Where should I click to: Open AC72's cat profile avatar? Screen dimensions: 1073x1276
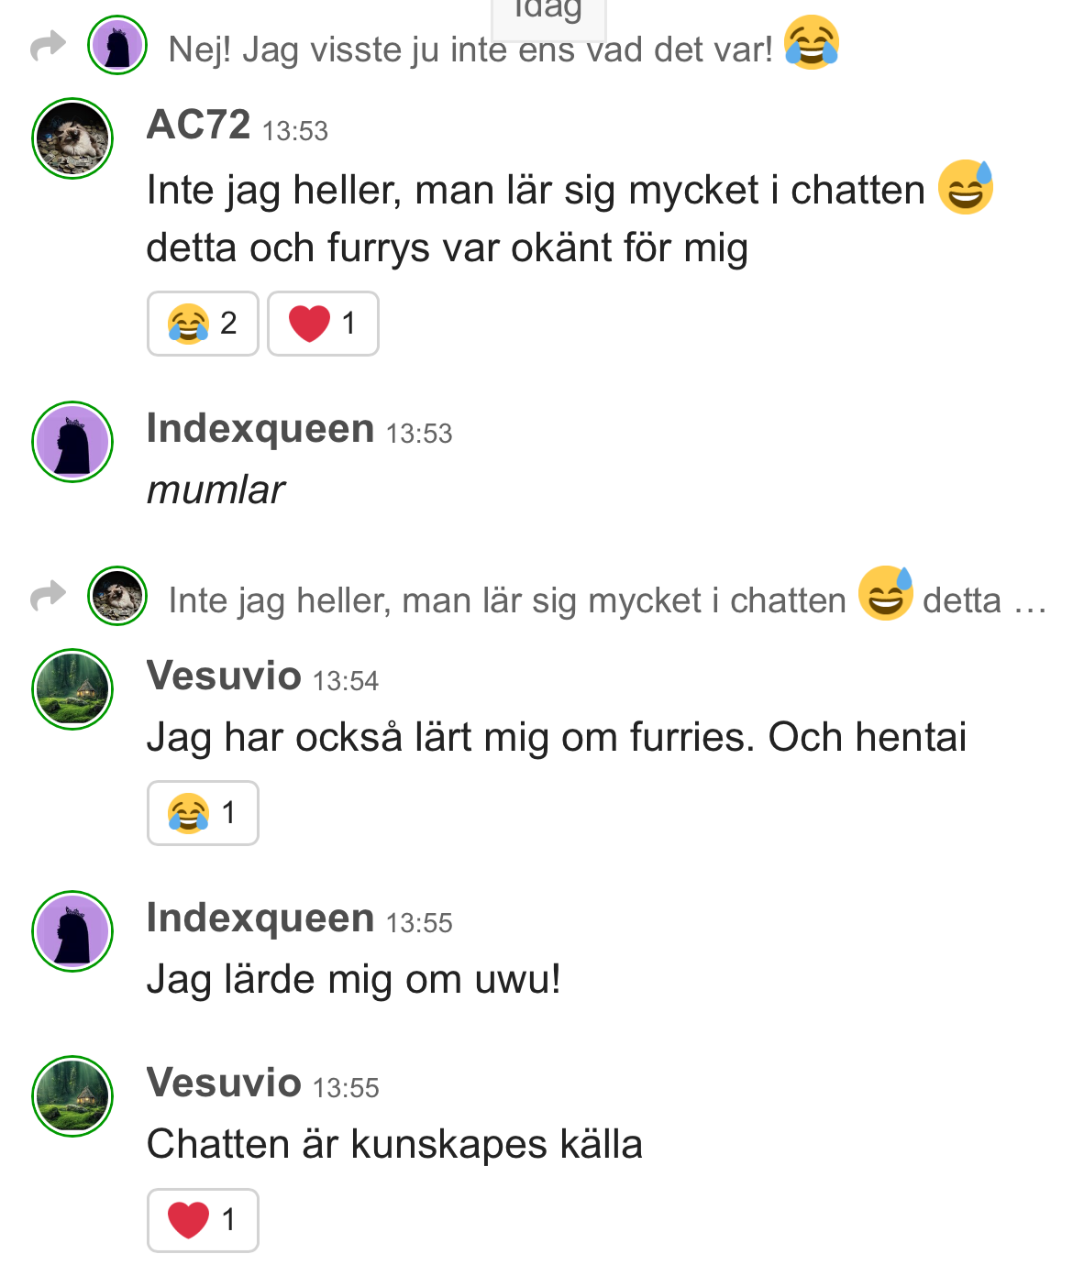(72, 138)
